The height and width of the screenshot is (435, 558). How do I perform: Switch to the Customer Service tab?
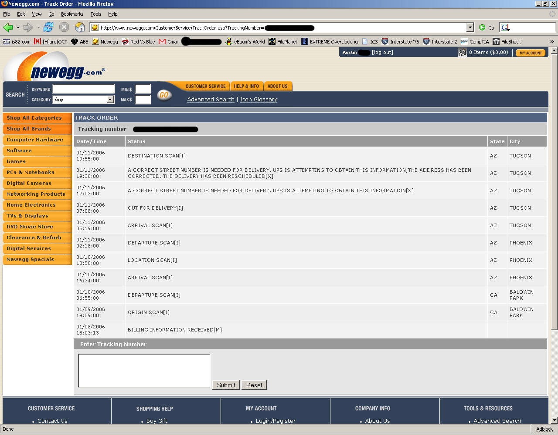[205, 86]
